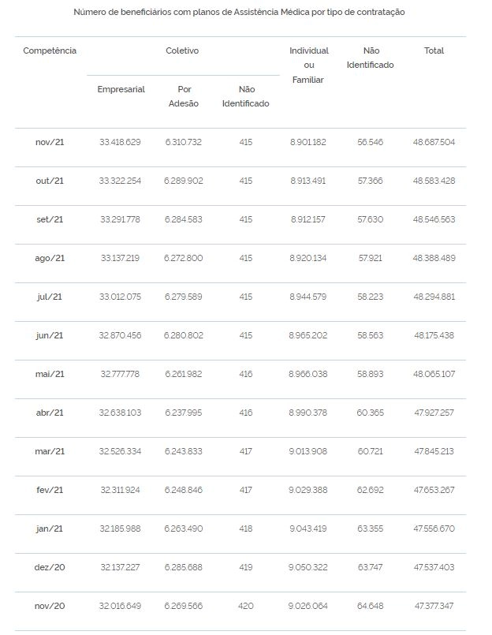
Task: Select the jul/21 total value 48.294.881
Action: click(x=434, y=297)
